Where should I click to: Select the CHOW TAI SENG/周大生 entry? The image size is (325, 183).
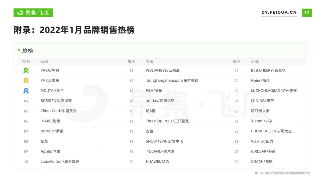click(271, 131)
